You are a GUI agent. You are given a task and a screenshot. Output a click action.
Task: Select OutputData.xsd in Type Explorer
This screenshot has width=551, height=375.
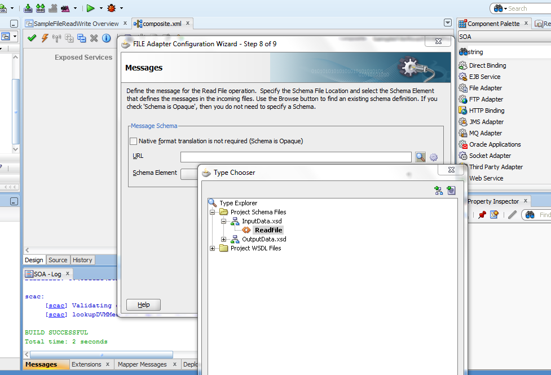pyautogui.click(x=264, y=239)
